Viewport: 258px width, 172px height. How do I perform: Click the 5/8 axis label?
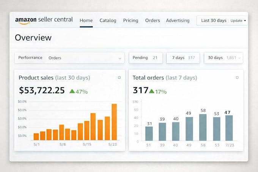pos(63,144)
